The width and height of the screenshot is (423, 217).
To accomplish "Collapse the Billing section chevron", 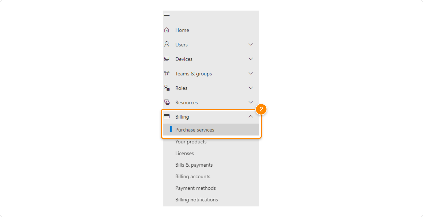I will (x=251, y=116).
